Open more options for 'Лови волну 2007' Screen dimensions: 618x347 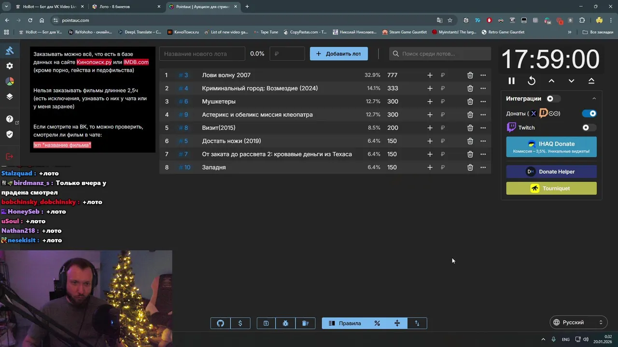pos(483,75)
